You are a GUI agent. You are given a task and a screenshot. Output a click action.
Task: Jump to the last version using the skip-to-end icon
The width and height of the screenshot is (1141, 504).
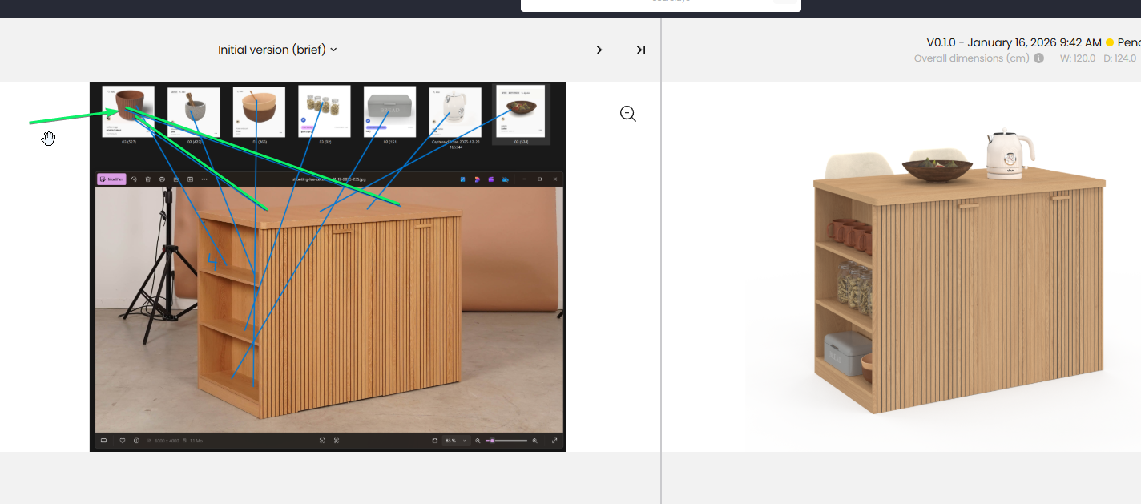pos(641,50)
